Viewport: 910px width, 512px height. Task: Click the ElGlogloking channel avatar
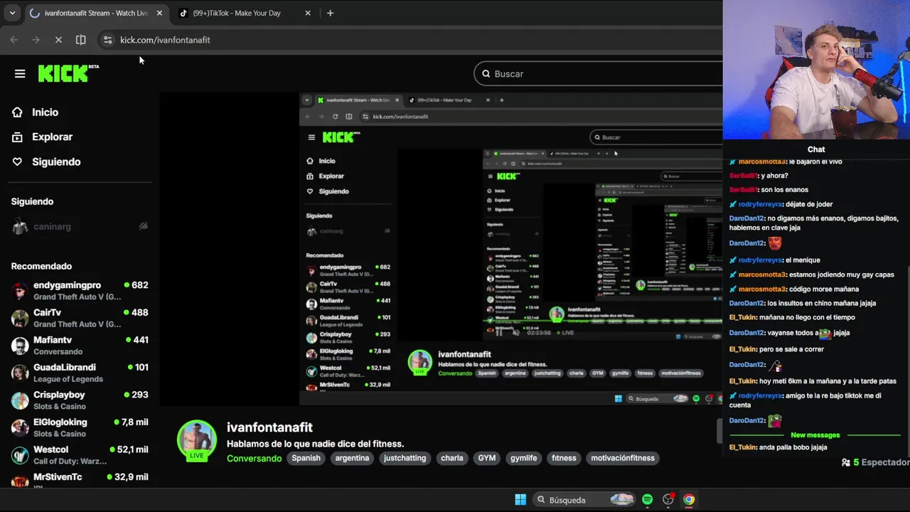[20, 427]
